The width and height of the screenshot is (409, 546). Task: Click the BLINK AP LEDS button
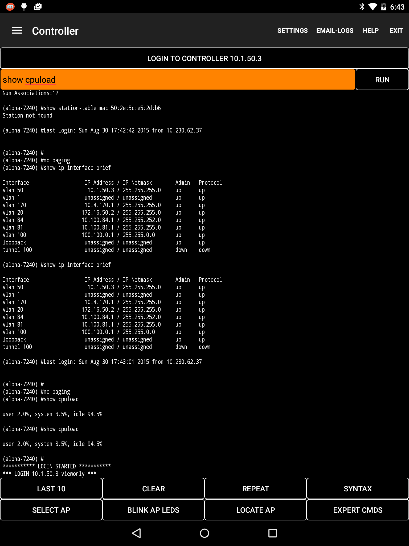coord(153,510)
